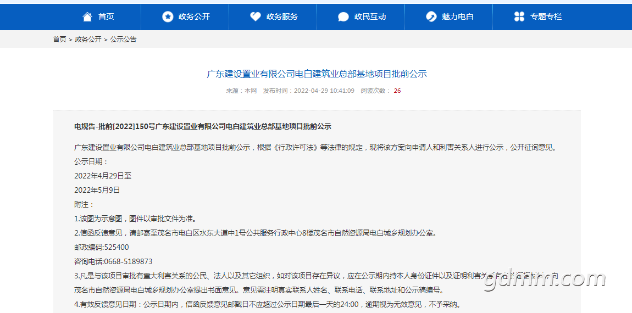632x313 pixels.
Task: Open the 魅力电白 navigation menu item
Action: pyautogui.click(x=457, y=16)
